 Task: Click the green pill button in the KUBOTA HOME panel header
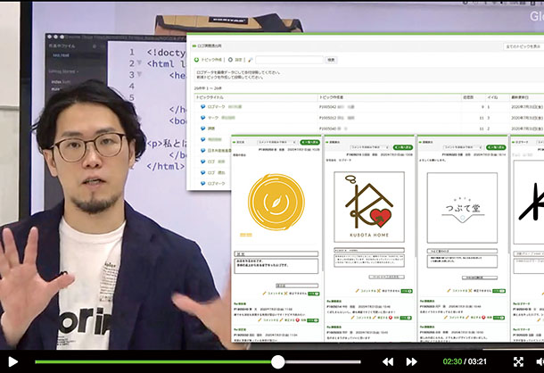point(403,147)
